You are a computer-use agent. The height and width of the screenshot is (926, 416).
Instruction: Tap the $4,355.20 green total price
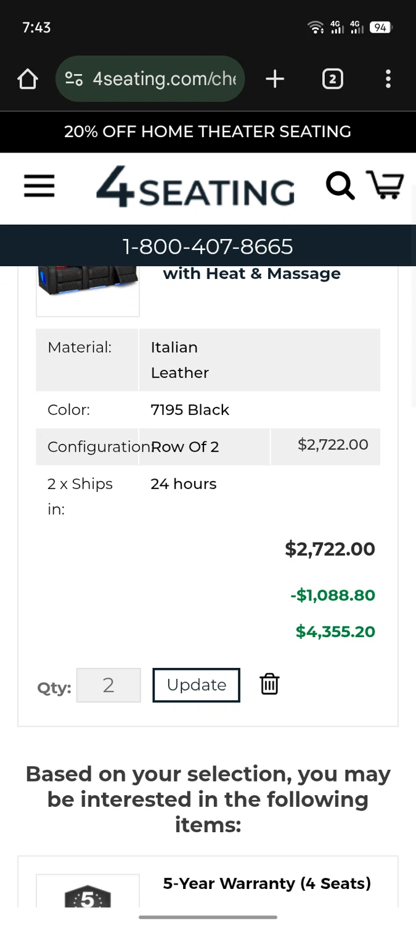[335, 632]
